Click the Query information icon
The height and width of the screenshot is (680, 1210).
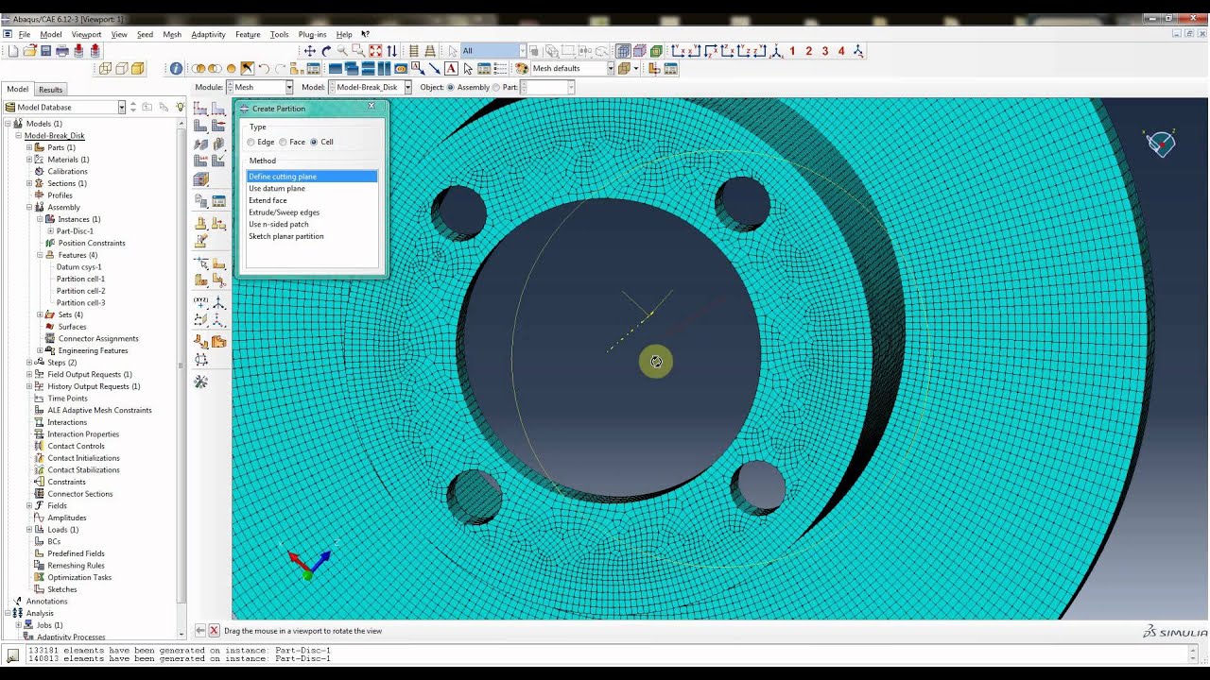click(176, 68)
